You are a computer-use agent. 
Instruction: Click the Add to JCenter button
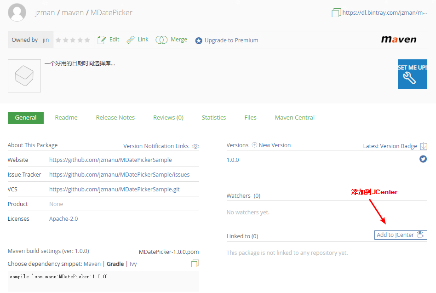click(x=400, y=235)
